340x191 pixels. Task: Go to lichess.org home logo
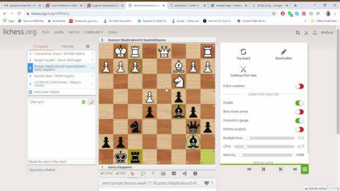20,32
